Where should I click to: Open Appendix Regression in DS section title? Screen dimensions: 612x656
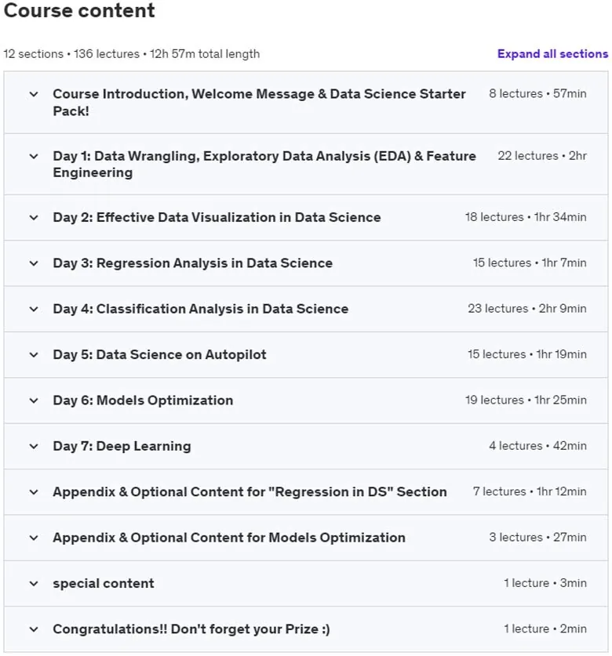click(250, 491)
